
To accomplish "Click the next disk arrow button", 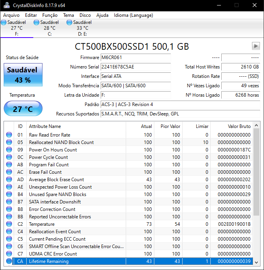I will [x=256, y=46].
